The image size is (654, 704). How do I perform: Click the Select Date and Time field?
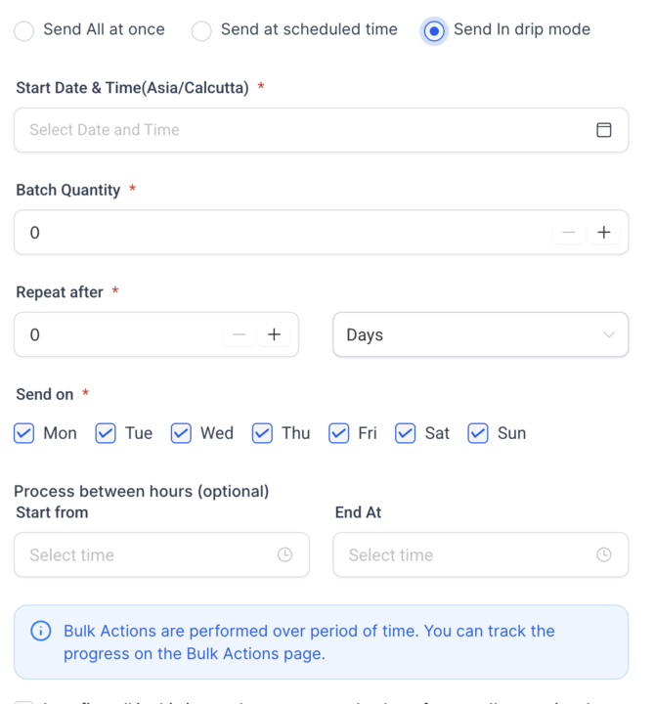click(x=303, y=130)
